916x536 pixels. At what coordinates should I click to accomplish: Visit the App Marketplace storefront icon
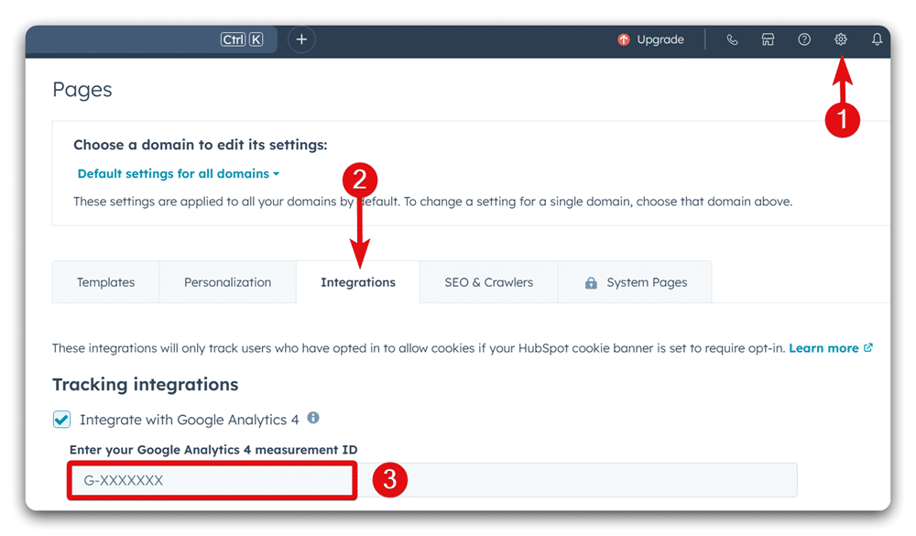tap(768, 39)
